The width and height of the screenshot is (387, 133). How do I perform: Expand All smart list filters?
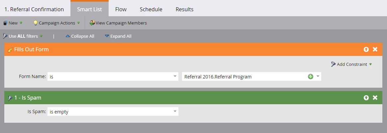point(118,36)
